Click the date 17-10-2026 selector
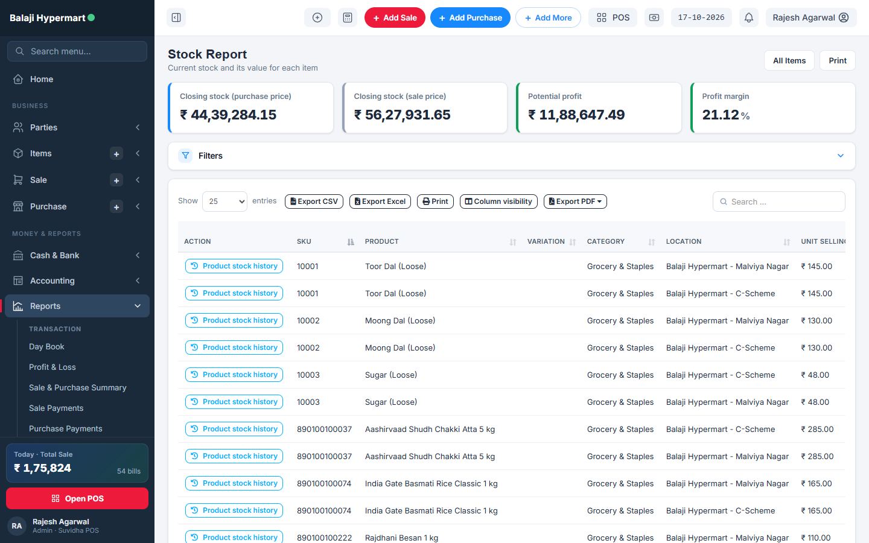The width and height of the screenshot is (869, 543). (701, 17)
